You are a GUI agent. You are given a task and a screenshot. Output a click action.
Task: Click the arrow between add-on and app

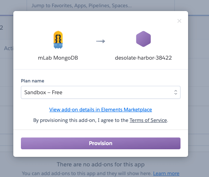point(101,41)
